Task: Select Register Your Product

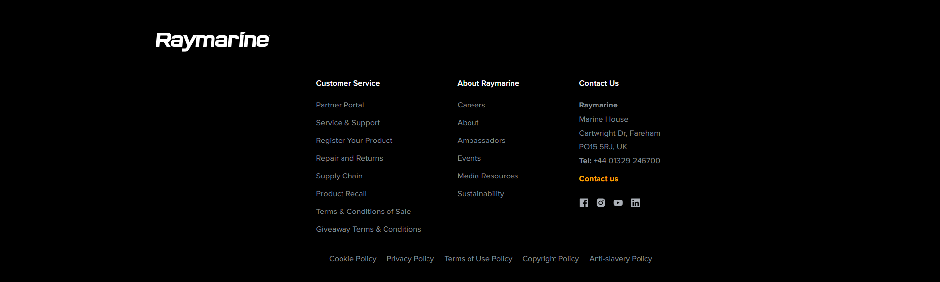Action: click(x=354, y=141)
